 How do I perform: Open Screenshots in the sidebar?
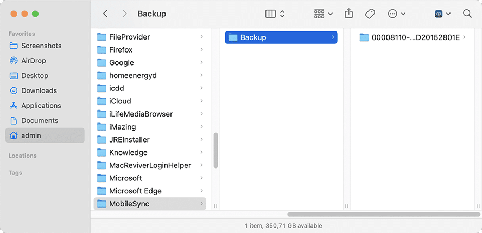pos(45,46)
